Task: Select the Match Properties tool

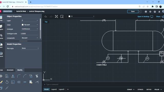Action: click(x=31, y=82)
